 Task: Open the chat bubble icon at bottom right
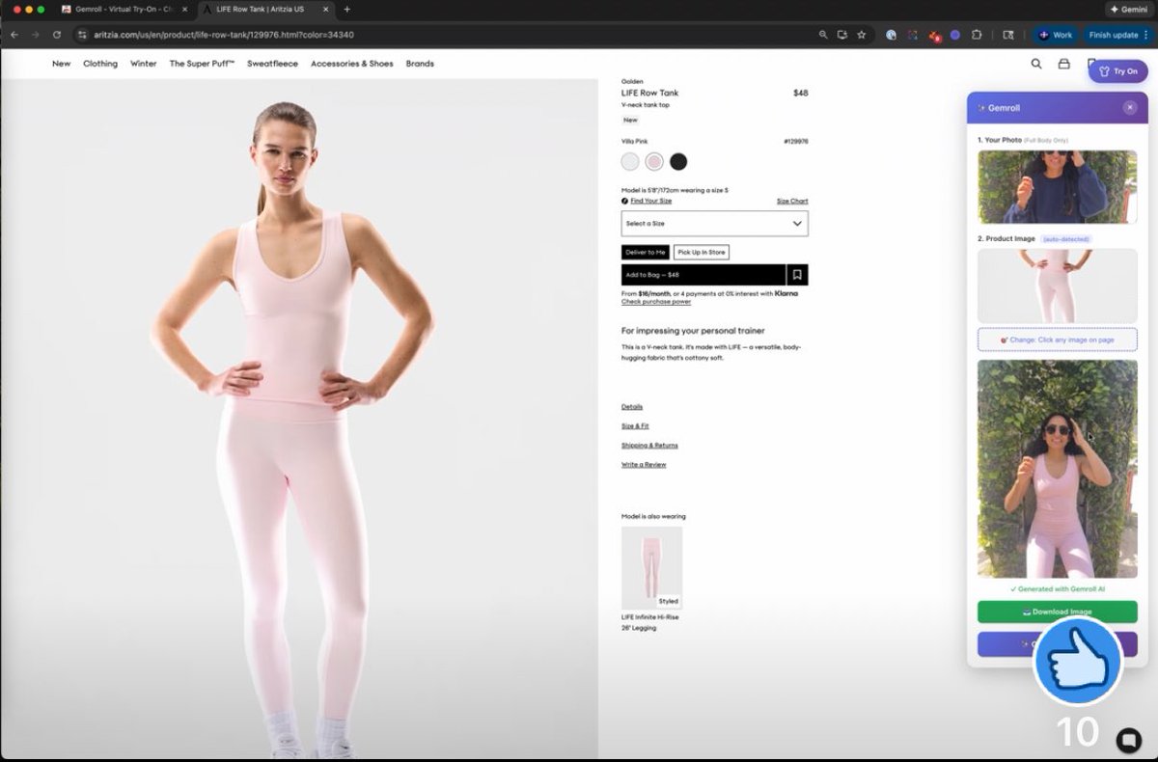coord(1128,740)
